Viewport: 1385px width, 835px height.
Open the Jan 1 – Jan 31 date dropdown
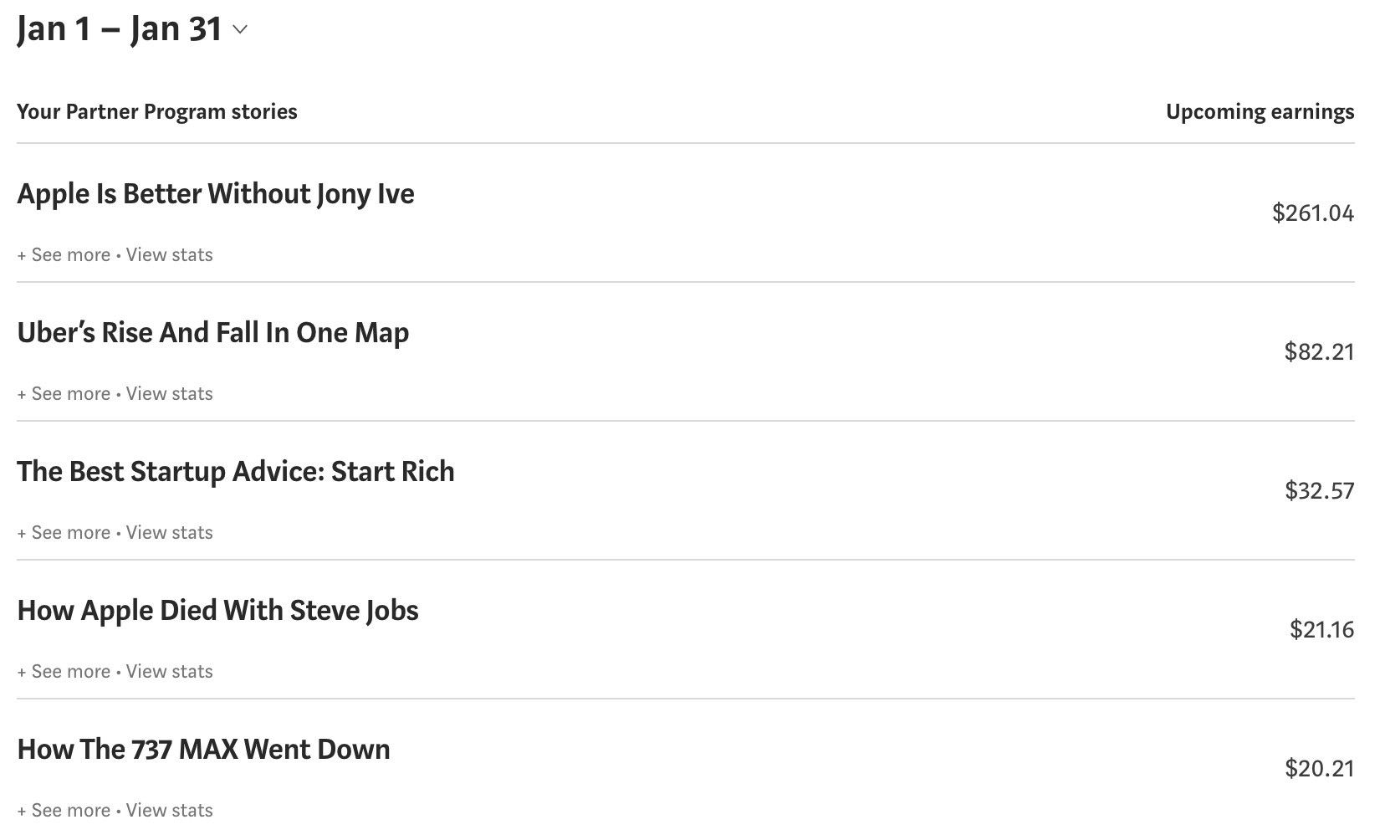pyautogui.click(x=132, y=29)
